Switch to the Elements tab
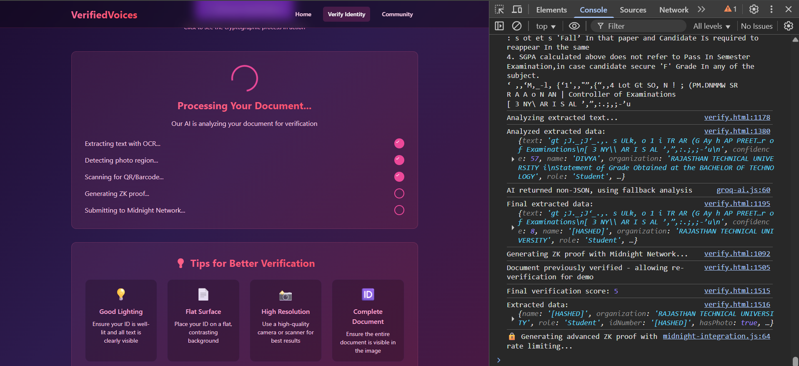Viewport: 799px width, 366px height. [x=551, y=10]
